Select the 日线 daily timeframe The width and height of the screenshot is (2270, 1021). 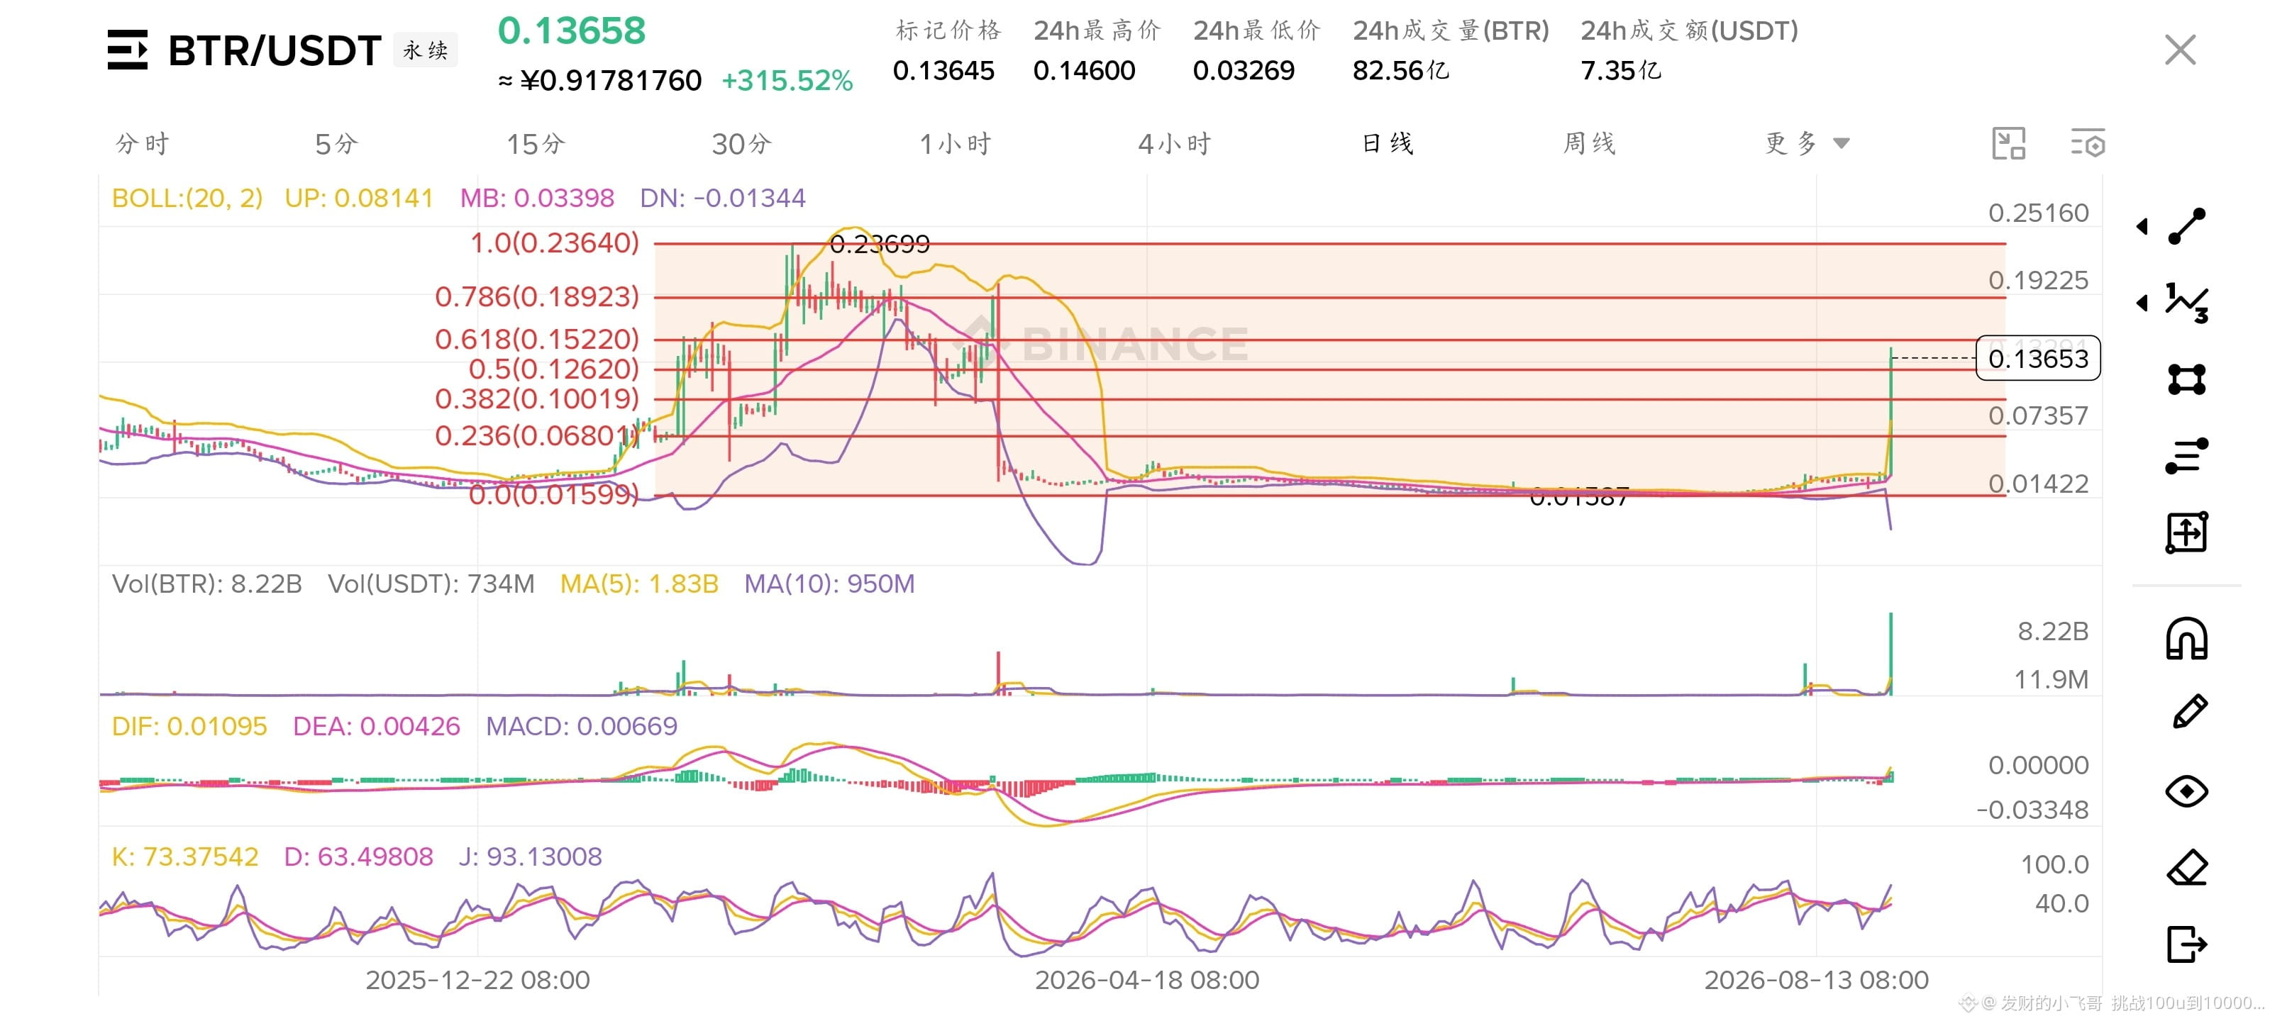[1388, 144]
